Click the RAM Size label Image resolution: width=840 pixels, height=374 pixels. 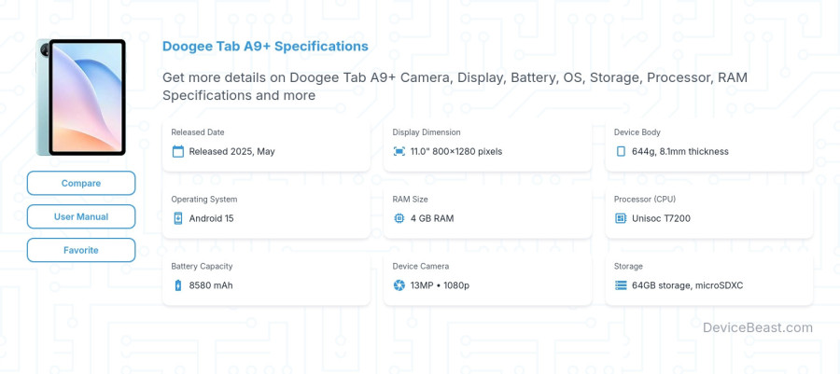[411, 199]
